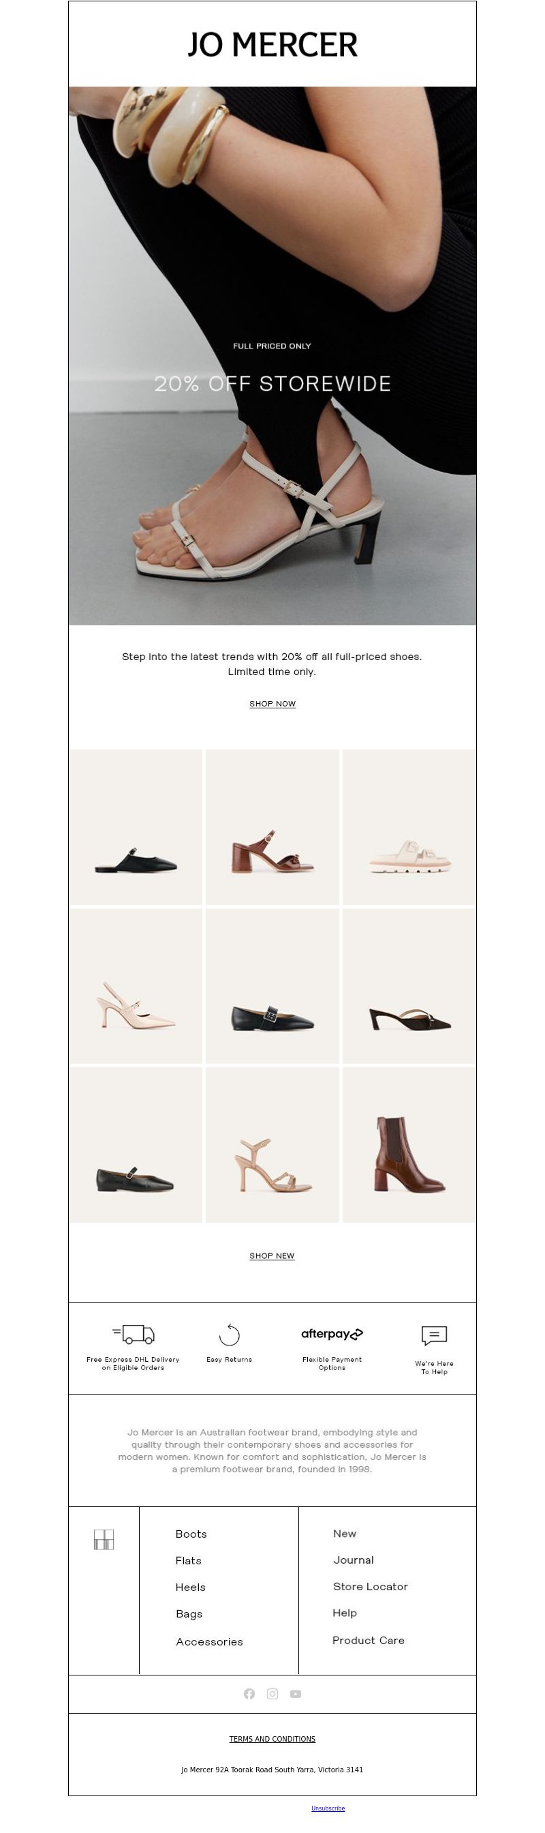
Task: Select the brown chelsea boot thumbnail
Action: pos(409,1145)
